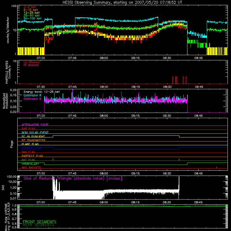The image size is (231, 231).
Task: Click the last LO channel particle spike
Action: pos(186,80)
